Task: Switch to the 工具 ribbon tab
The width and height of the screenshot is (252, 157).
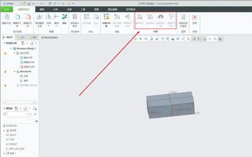Action: (x=83, y=9)
